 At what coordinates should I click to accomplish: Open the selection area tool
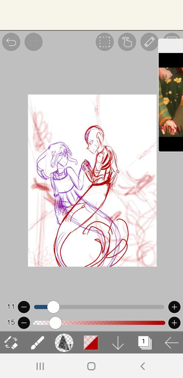click(105, 42)
